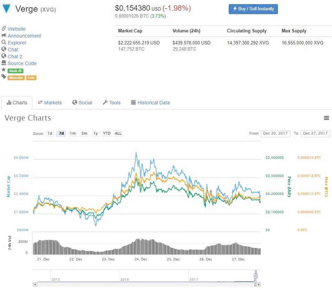Click the link icon beside Website

point(3,28)
